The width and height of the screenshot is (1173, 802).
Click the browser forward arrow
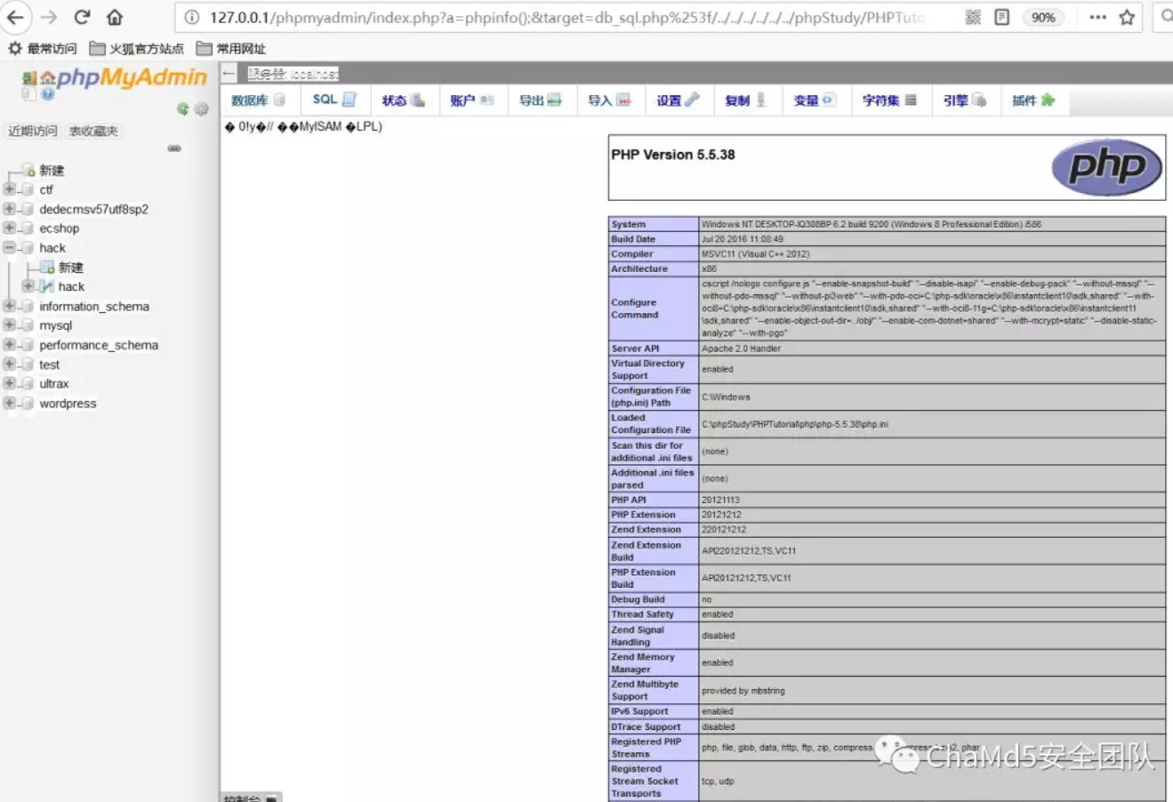tap(49, 17)
